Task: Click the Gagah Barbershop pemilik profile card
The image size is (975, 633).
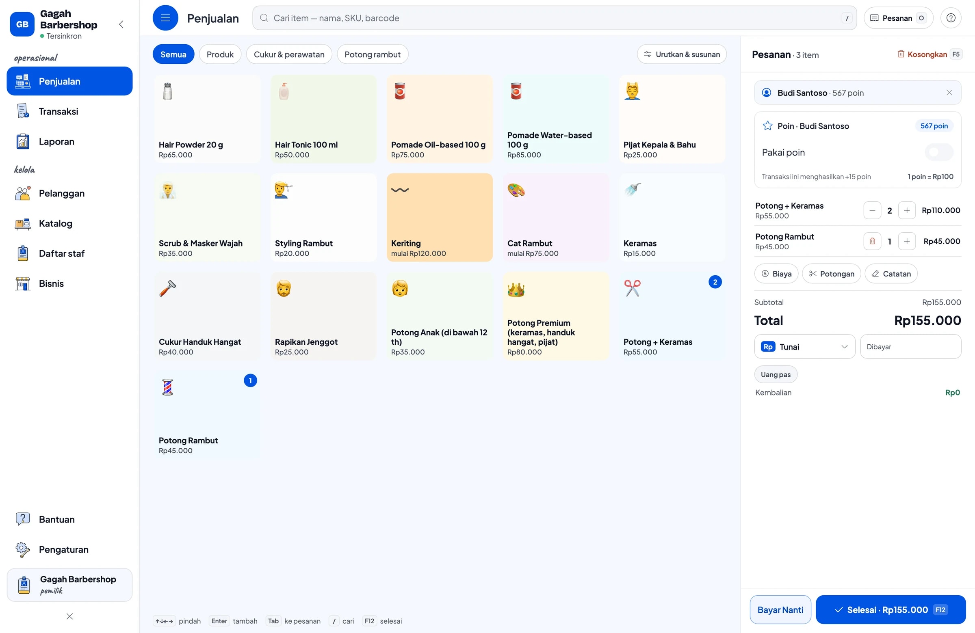Action: pyautogui.click(x=69, y=584)
